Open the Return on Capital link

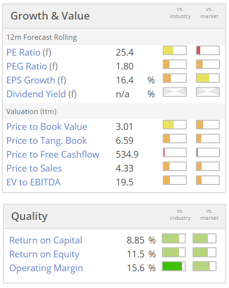click(46, 240)
